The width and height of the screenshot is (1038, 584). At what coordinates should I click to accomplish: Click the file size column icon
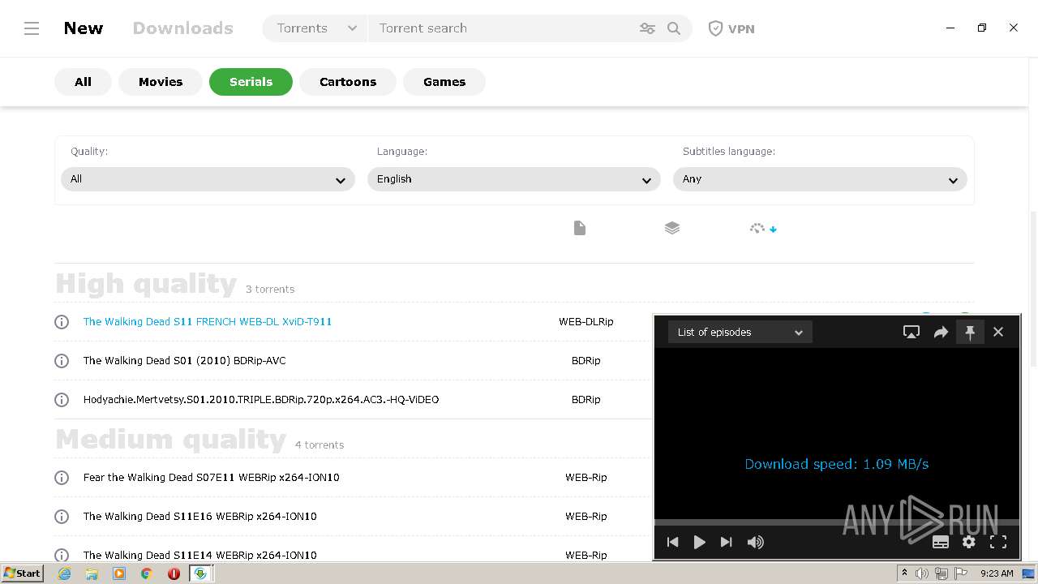click(580, 228)
